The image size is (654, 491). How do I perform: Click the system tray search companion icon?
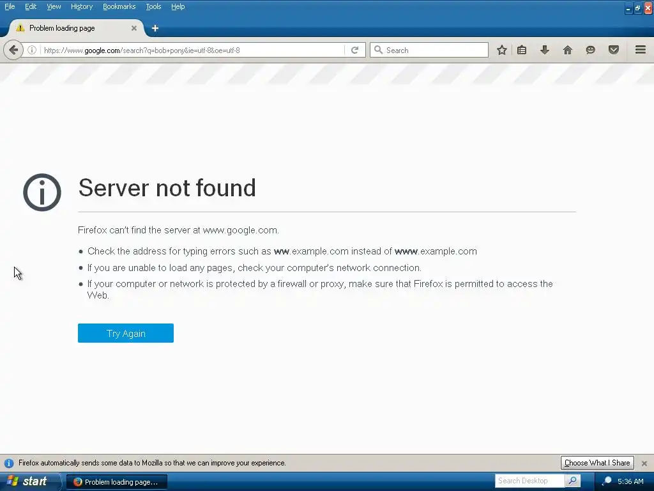[607, 481]
